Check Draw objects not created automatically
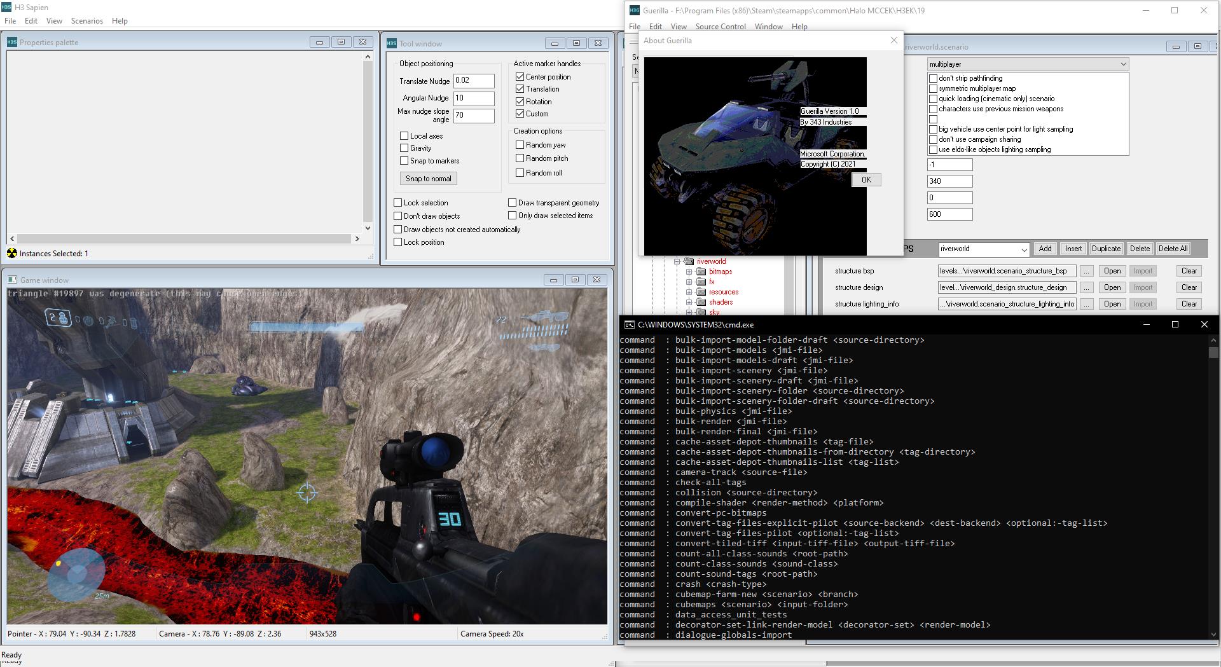The height and width of the screenshot is (667, 1221). click(397, 230)
